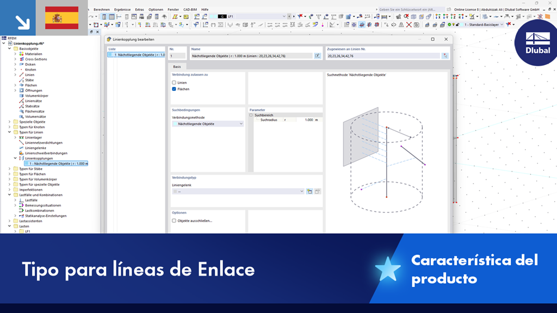The image size is (557, 313).
Task: Select the Basis tab in the dialog
Action: point(177,67)
